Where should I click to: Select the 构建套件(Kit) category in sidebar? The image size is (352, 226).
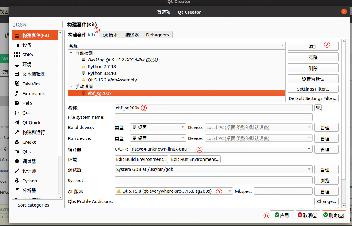pyautogui.click(x=35, y=35)
